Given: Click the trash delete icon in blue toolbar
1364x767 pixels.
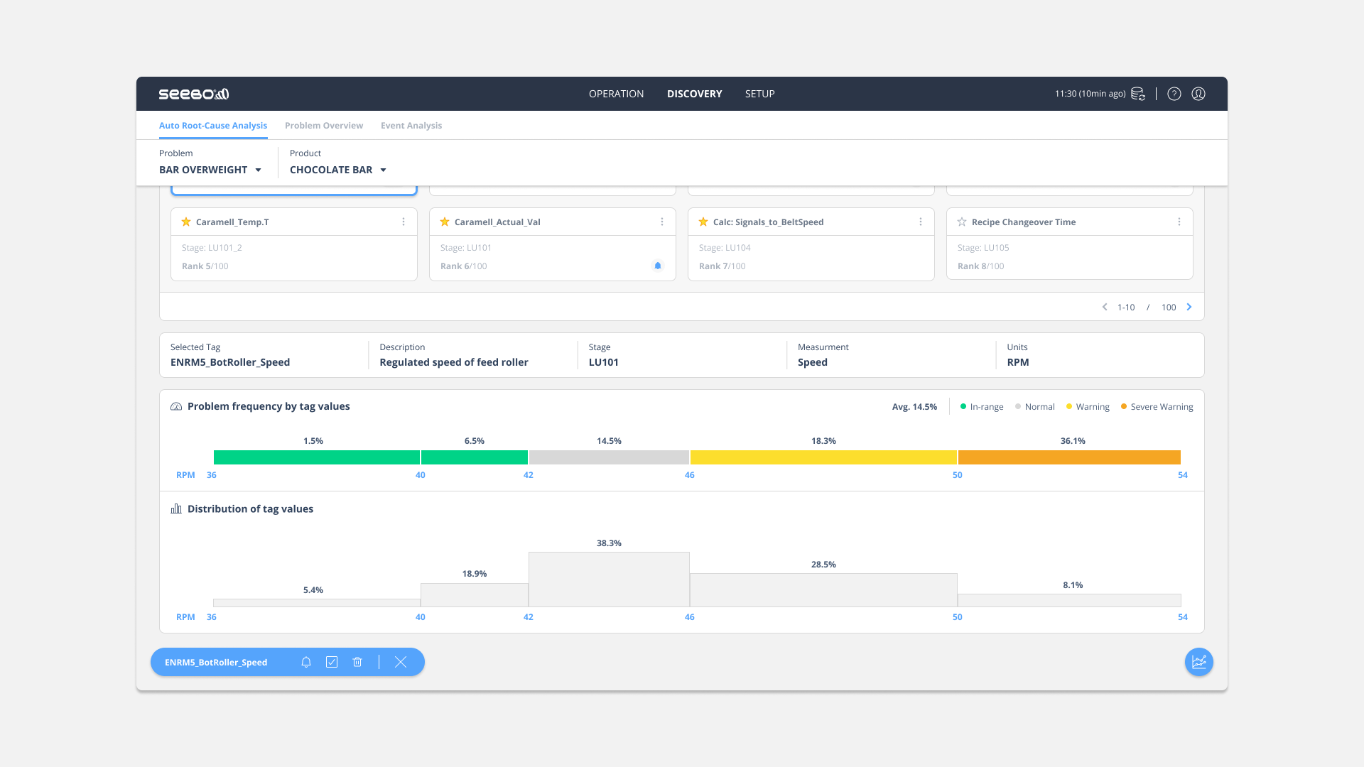Looking at the screenshot, I should [357, 662].
